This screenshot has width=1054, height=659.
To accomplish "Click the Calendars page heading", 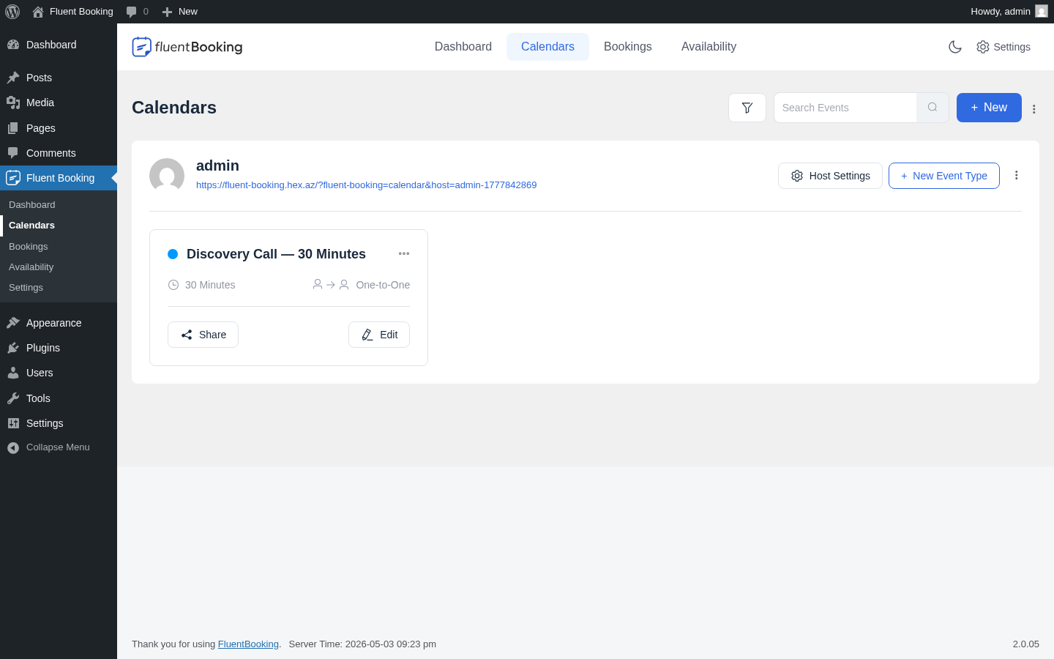I will point(174,108).
